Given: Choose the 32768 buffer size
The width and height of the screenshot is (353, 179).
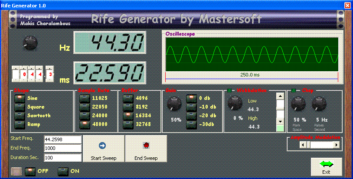Looking at the screenshot, I should pos(128,125).
